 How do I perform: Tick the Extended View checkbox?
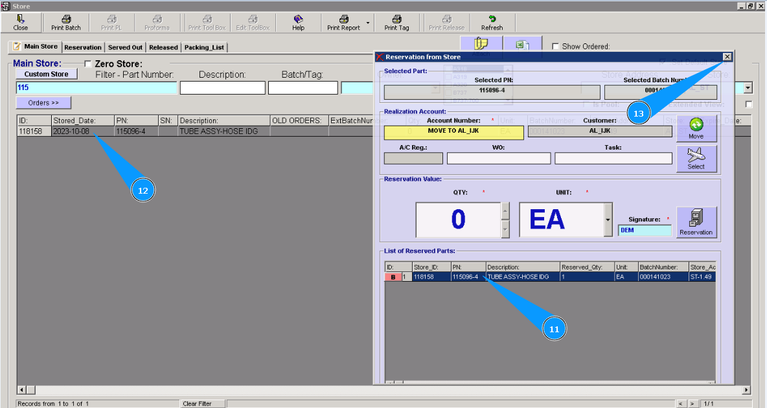point(749,104)
